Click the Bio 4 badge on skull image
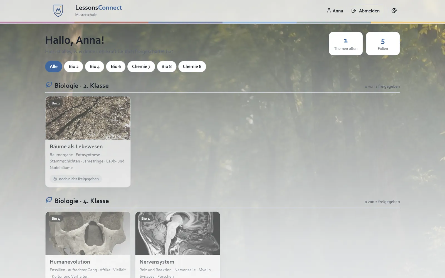The height and width of the screenshot is (278, 445). click(x=56, y=219)
